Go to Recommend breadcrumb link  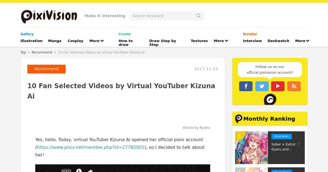point(42,52)
